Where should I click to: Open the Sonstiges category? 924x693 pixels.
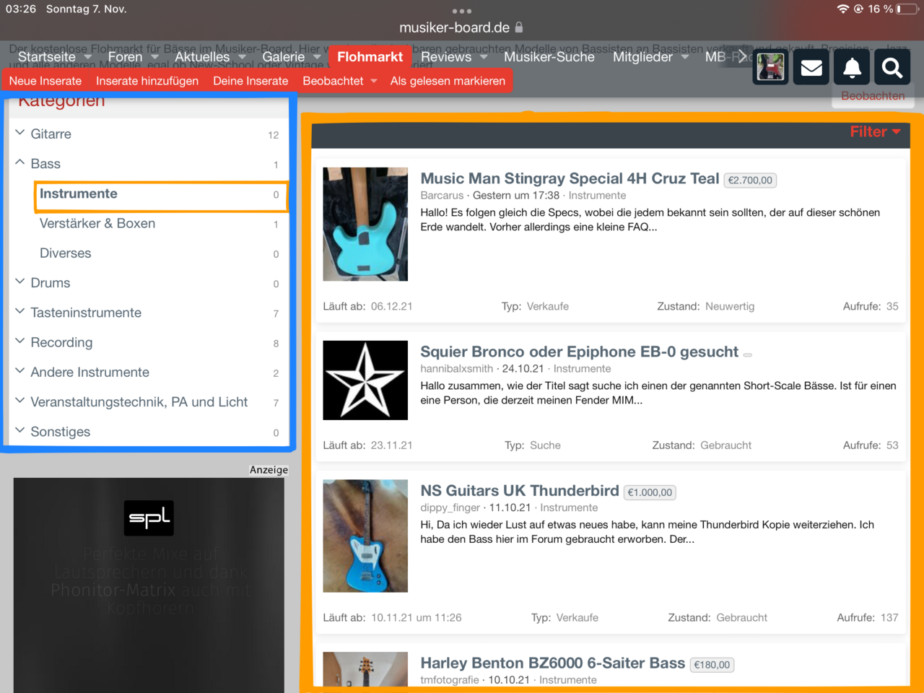click(x=61, y=432)
